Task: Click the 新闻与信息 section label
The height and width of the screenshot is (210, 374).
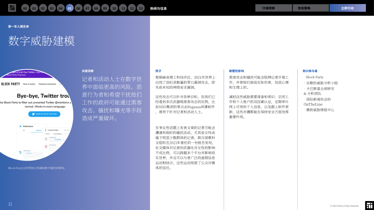Action: [x=159, y=9]
